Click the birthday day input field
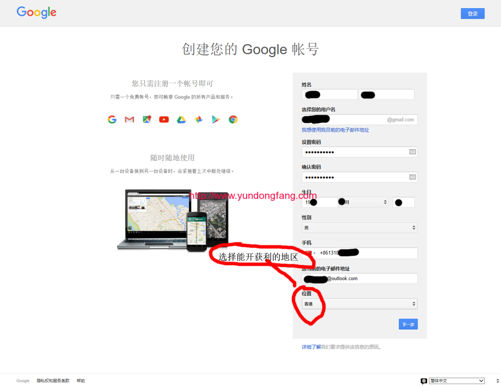The height and width of the screenshot is (387, 501). (x=404, y=202)
